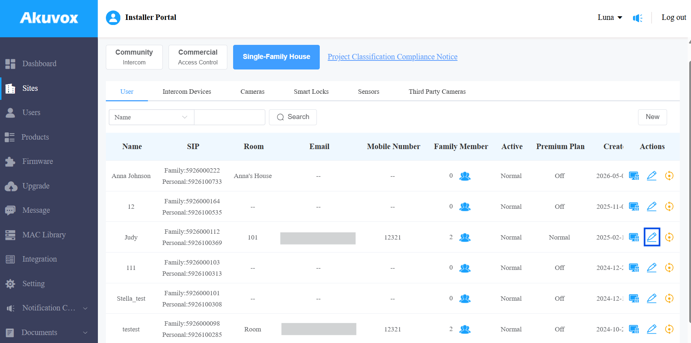Open device list for user 111
The width and height of the screenshot is (691, 343).
click(x=634, y=268)
